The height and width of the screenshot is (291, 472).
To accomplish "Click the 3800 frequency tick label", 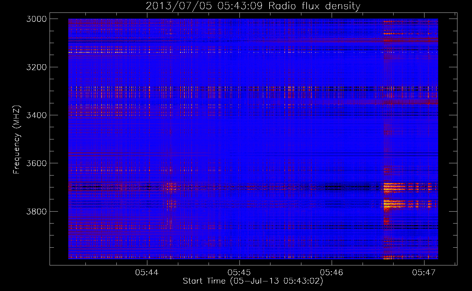I will [x=36, y=211].
